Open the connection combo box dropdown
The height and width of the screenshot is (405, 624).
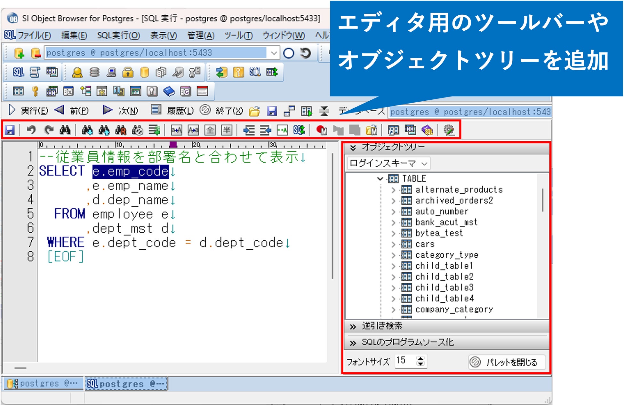tap(274, 53)
